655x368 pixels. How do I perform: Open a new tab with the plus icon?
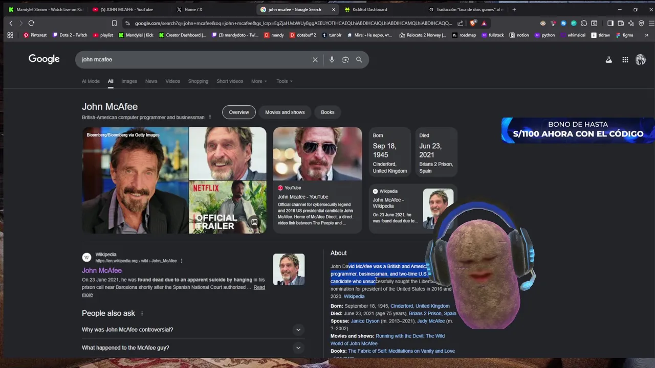coord(514,9)
